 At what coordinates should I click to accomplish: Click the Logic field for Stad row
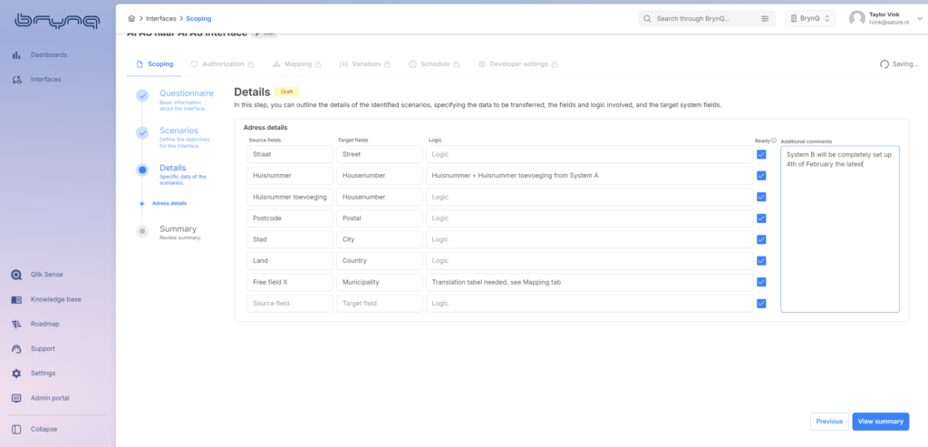(589, 239)
